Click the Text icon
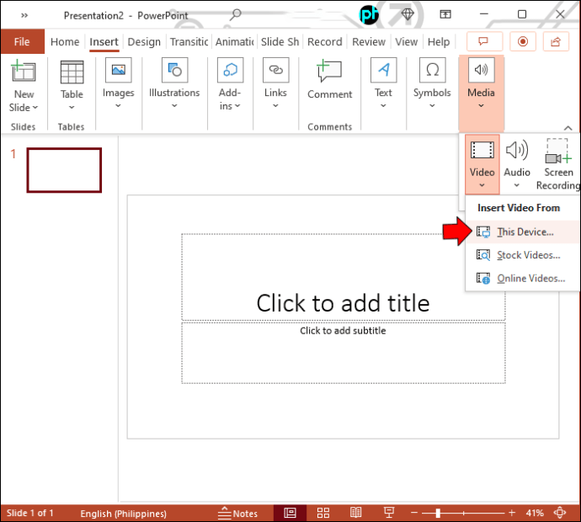Screen dimensions: 581x522 pos(383,70)
